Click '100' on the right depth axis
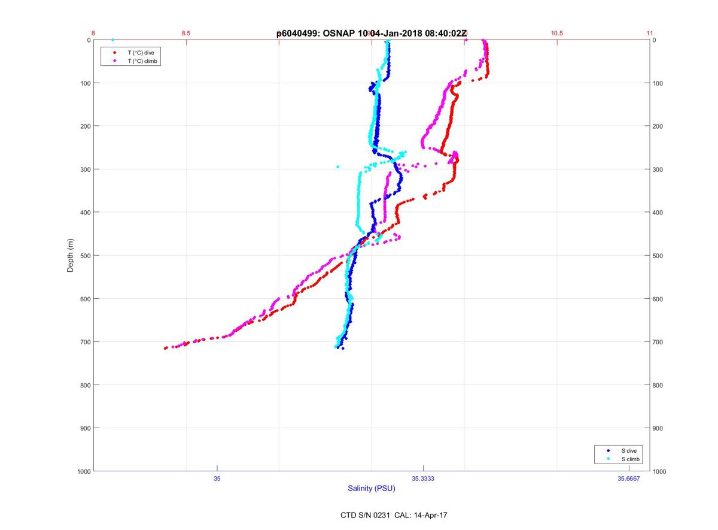Image resolution: width=718 pixels, height=530 pixels. [x=658, y=83]
